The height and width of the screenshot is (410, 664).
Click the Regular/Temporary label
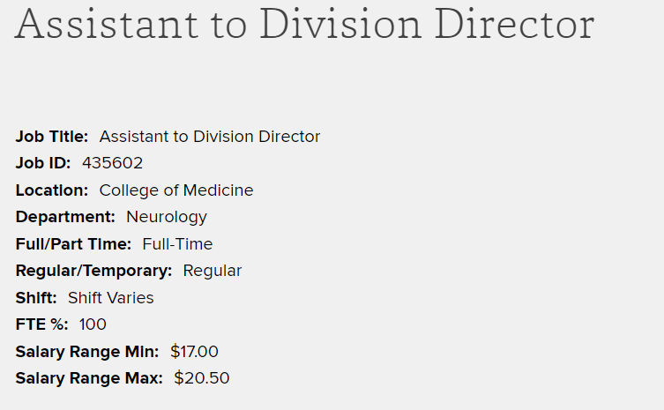pyautogui.click(x=93, y=271)
